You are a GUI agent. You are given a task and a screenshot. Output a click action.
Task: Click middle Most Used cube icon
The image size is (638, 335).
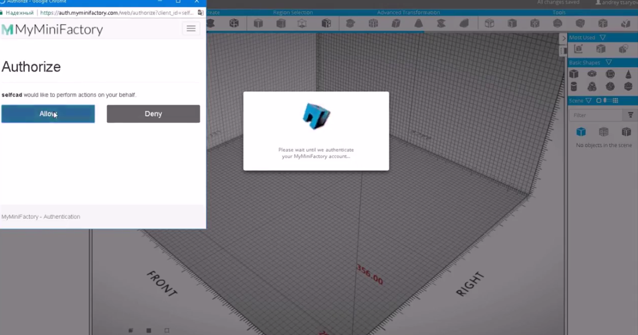(x=601, y=49)
